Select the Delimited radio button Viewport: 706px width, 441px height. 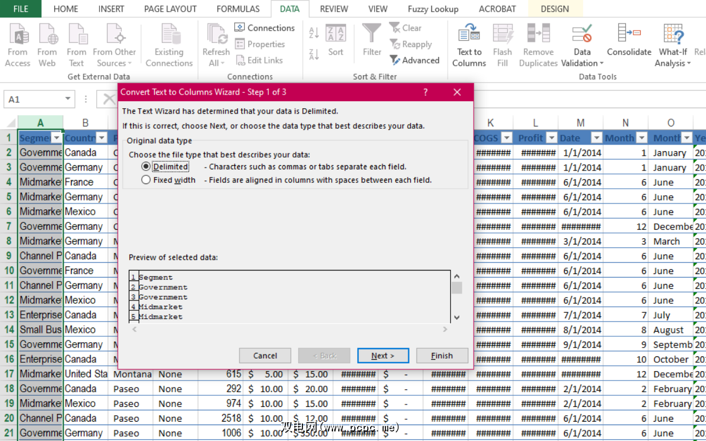point(146,167)
